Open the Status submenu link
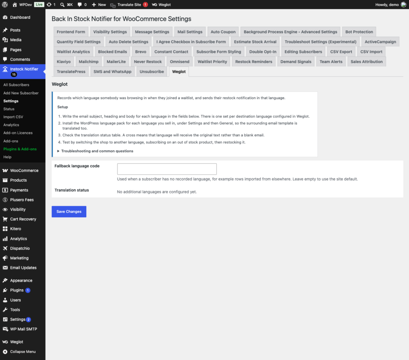Viewport: 409px width, 360px height. 9,109
